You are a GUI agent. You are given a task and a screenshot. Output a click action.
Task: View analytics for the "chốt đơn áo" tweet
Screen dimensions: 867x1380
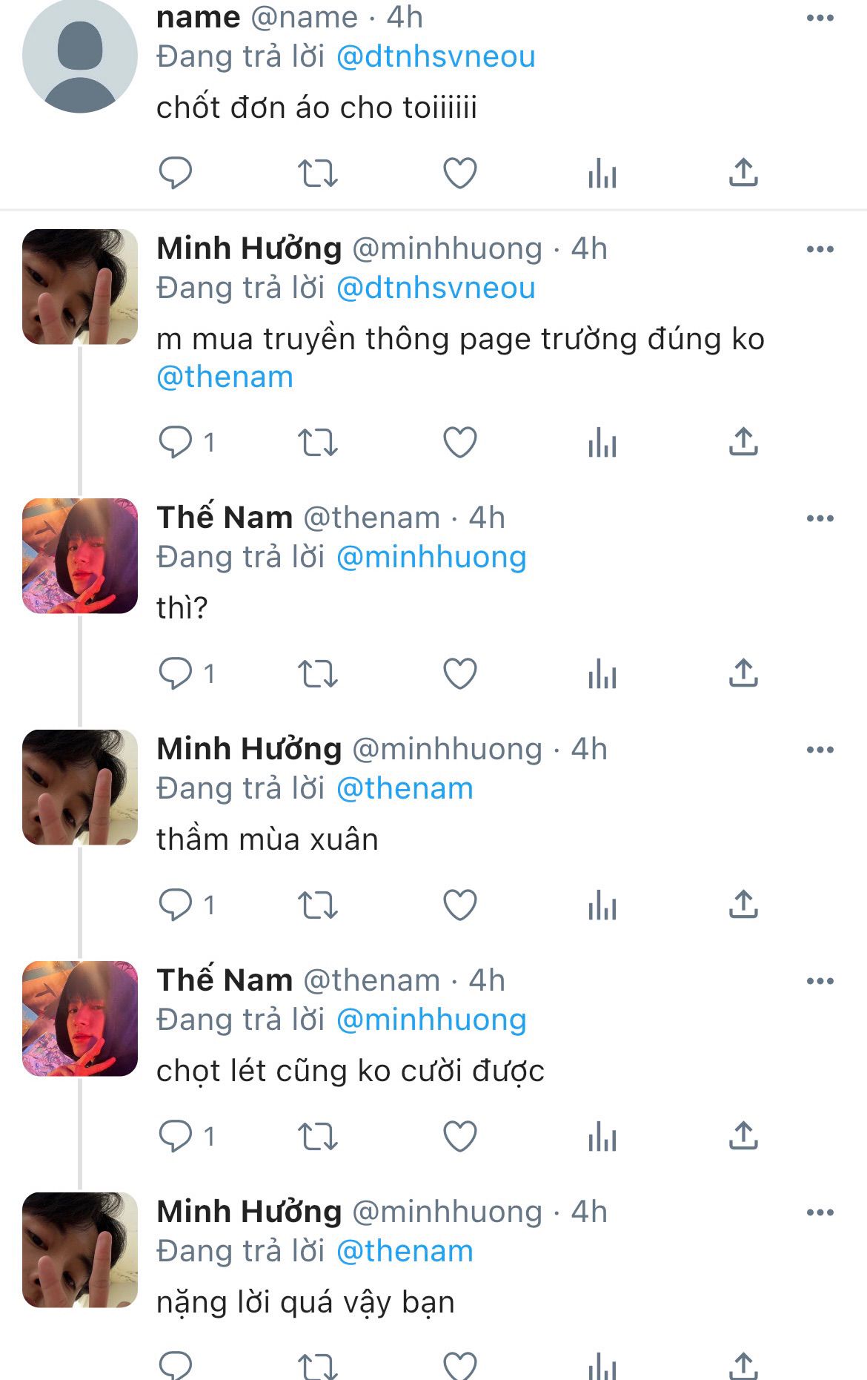[x=602, y=174]
